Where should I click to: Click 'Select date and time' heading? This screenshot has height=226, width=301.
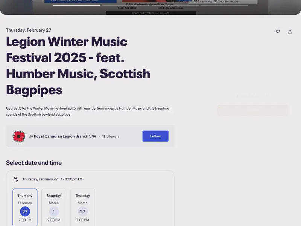tap(34, 163)
